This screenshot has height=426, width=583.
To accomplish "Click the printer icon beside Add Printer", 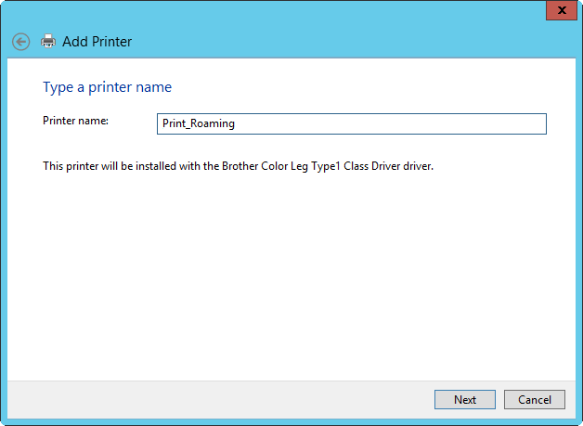I will click(48, 42).
